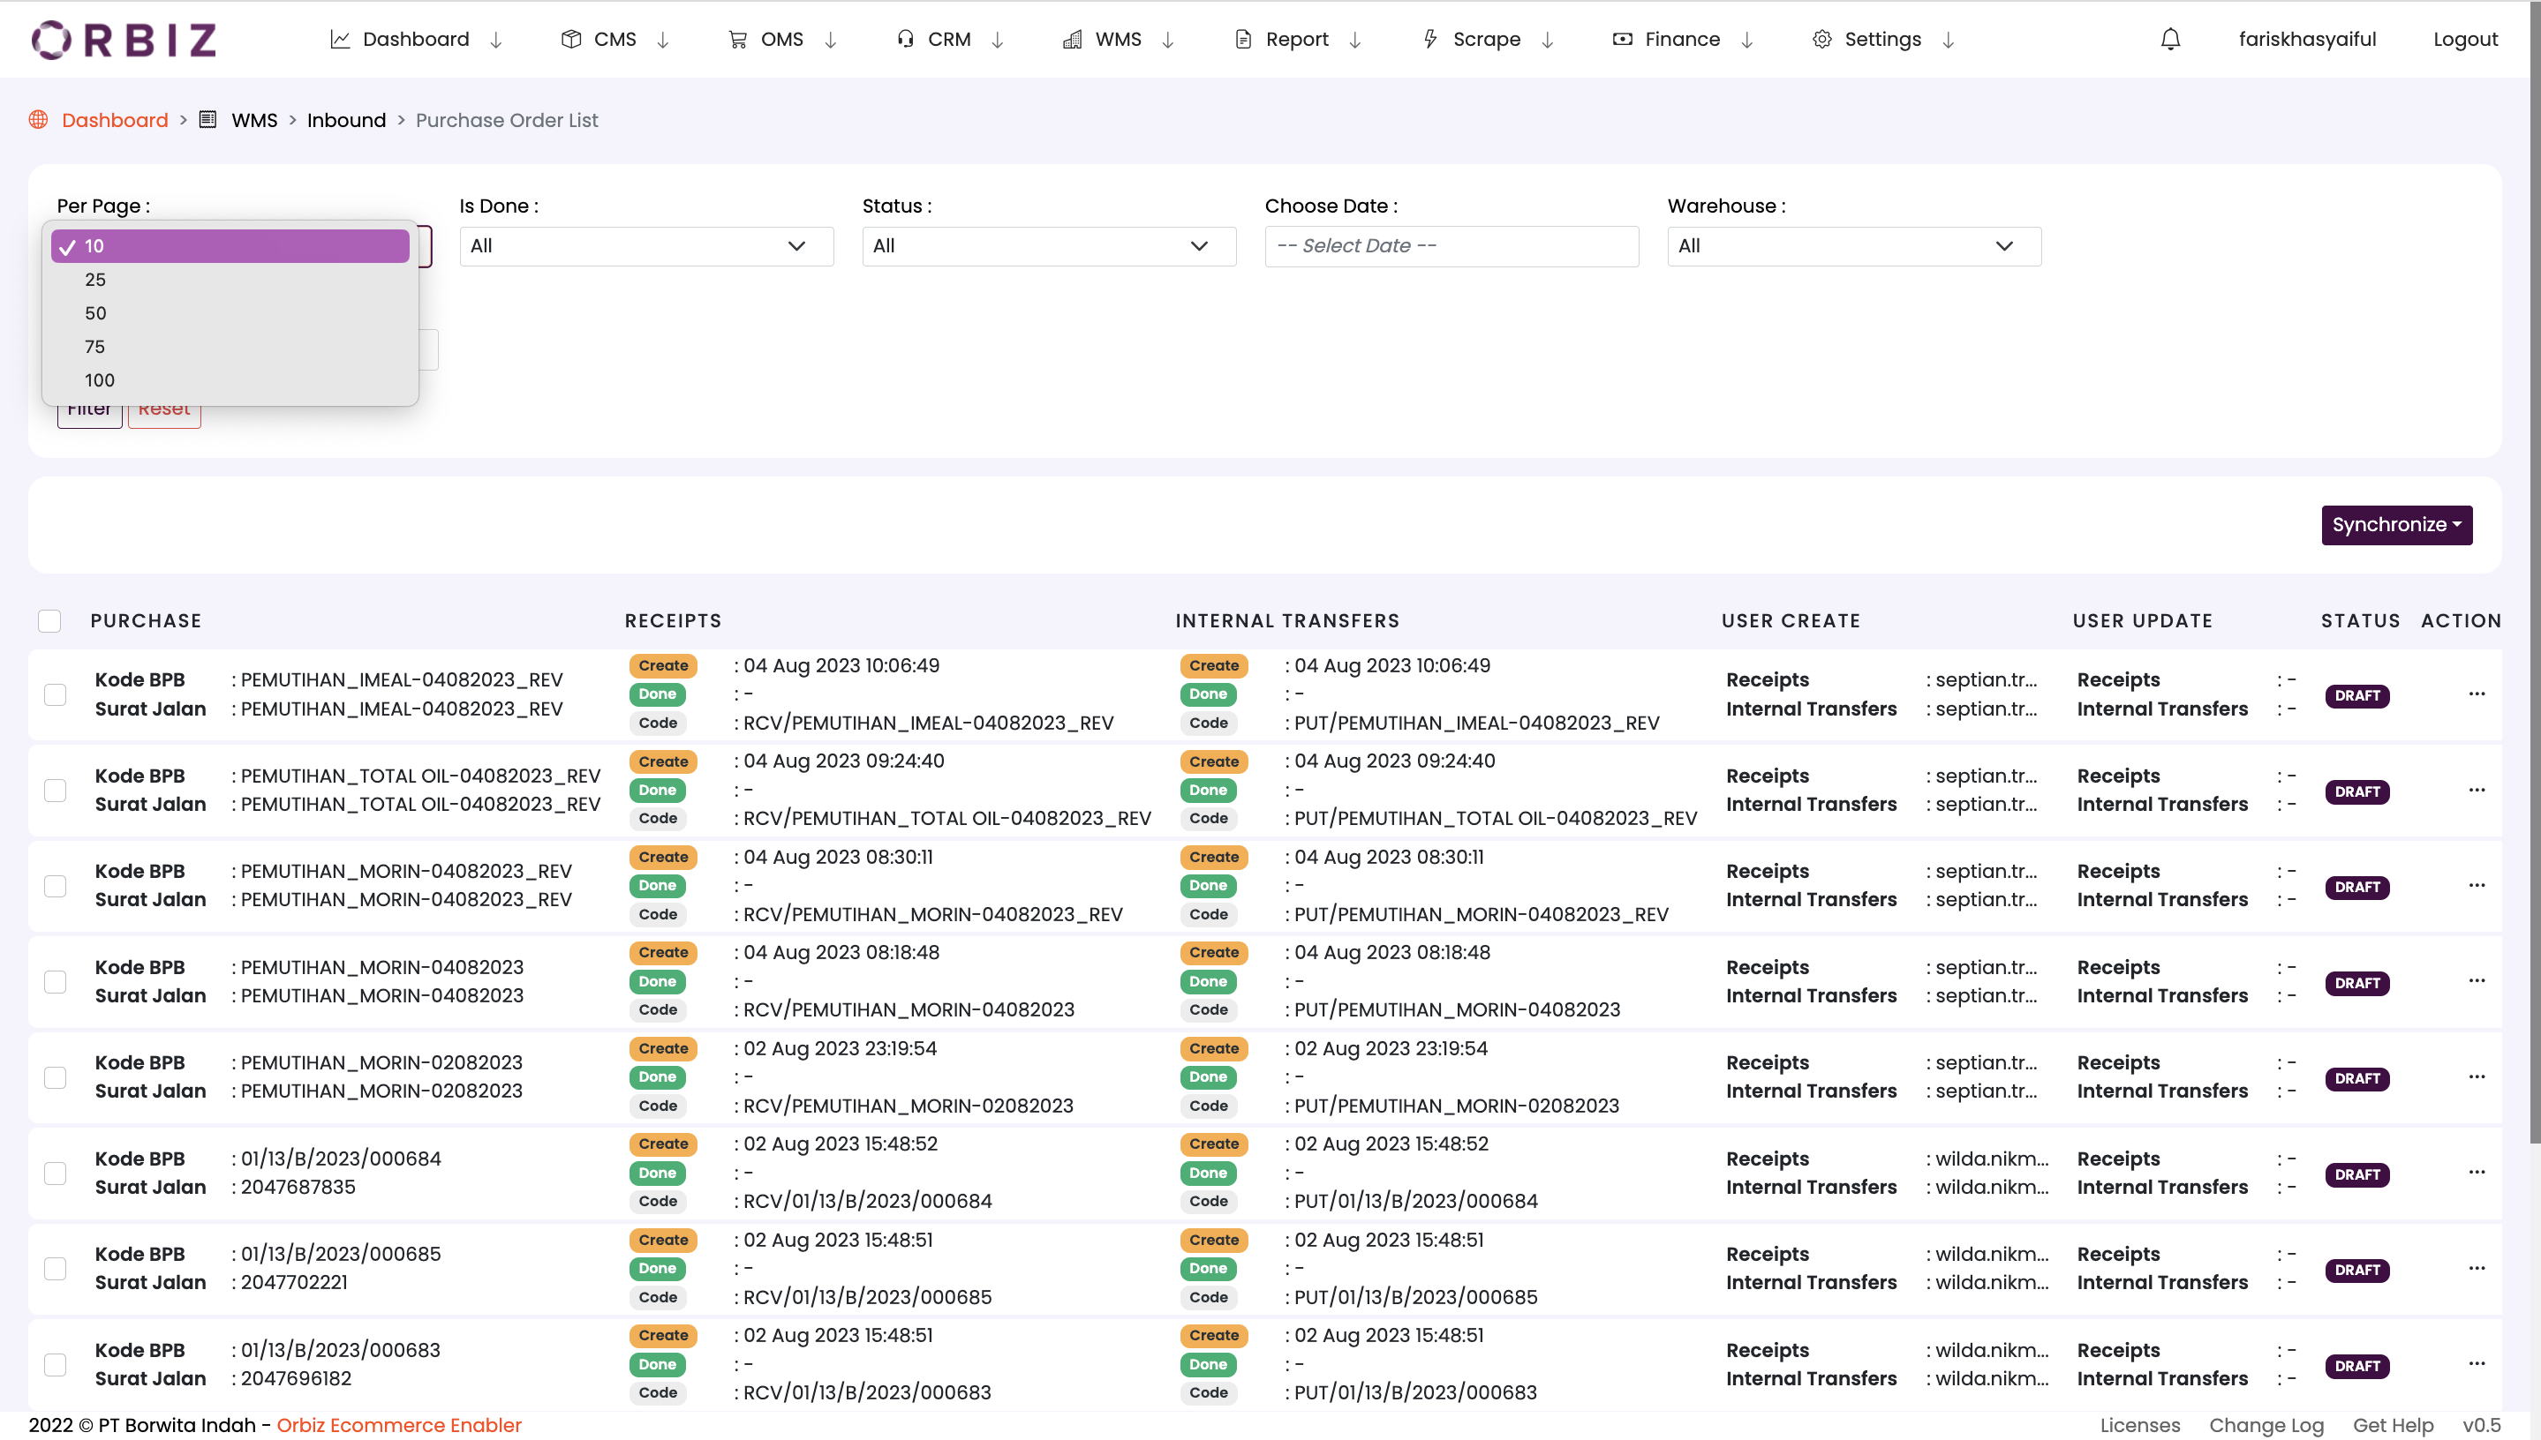Expand the Settings navbar arrow
Image resolution: width=2541 pixels, height=1440 pixels.
tap(1949, 40)
